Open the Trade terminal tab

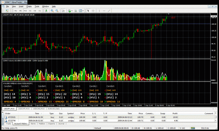click(x=8, y=124)
